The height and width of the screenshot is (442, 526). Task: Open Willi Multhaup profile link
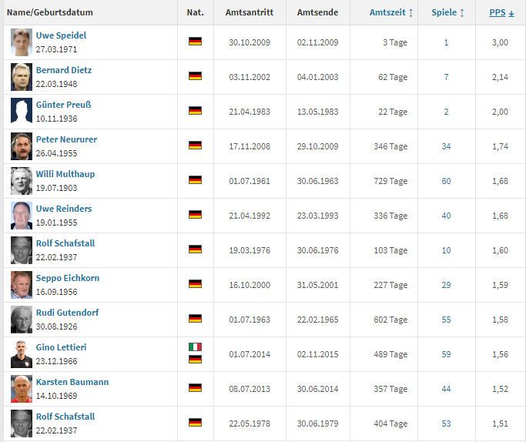click(x=65, y=174)
